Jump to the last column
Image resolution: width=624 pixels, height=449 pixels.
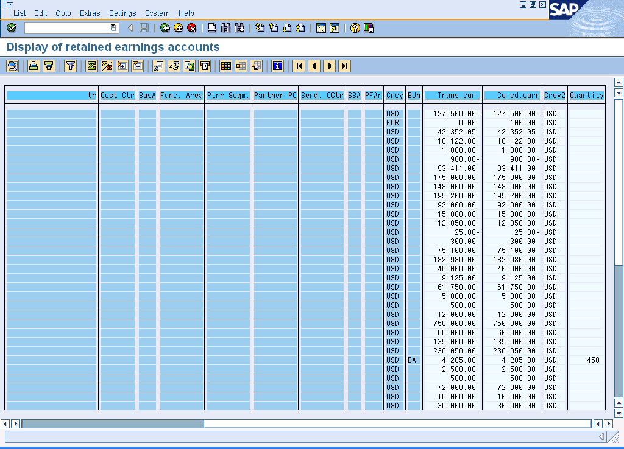(345, 66)
